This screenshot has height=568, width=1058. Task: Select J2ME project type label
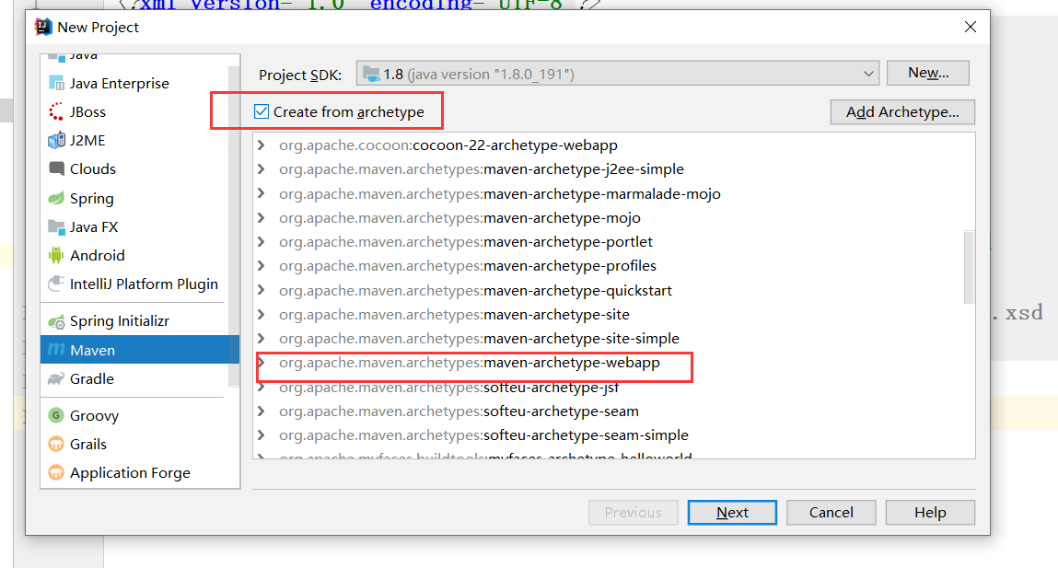(87, 140)
